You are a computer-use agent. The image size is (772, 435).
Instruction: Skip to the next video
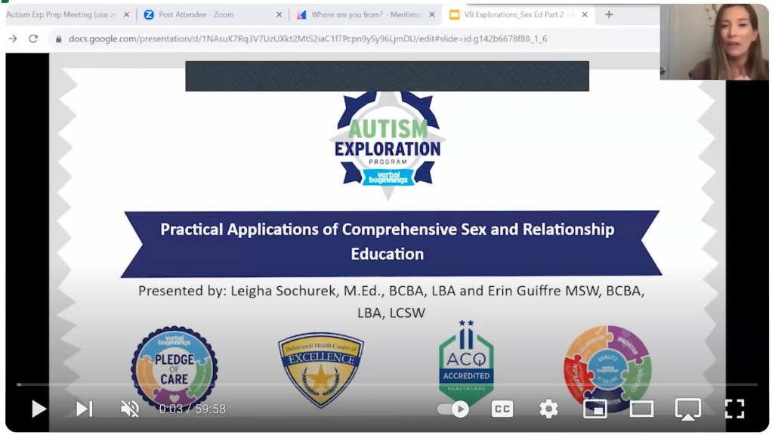84,409
